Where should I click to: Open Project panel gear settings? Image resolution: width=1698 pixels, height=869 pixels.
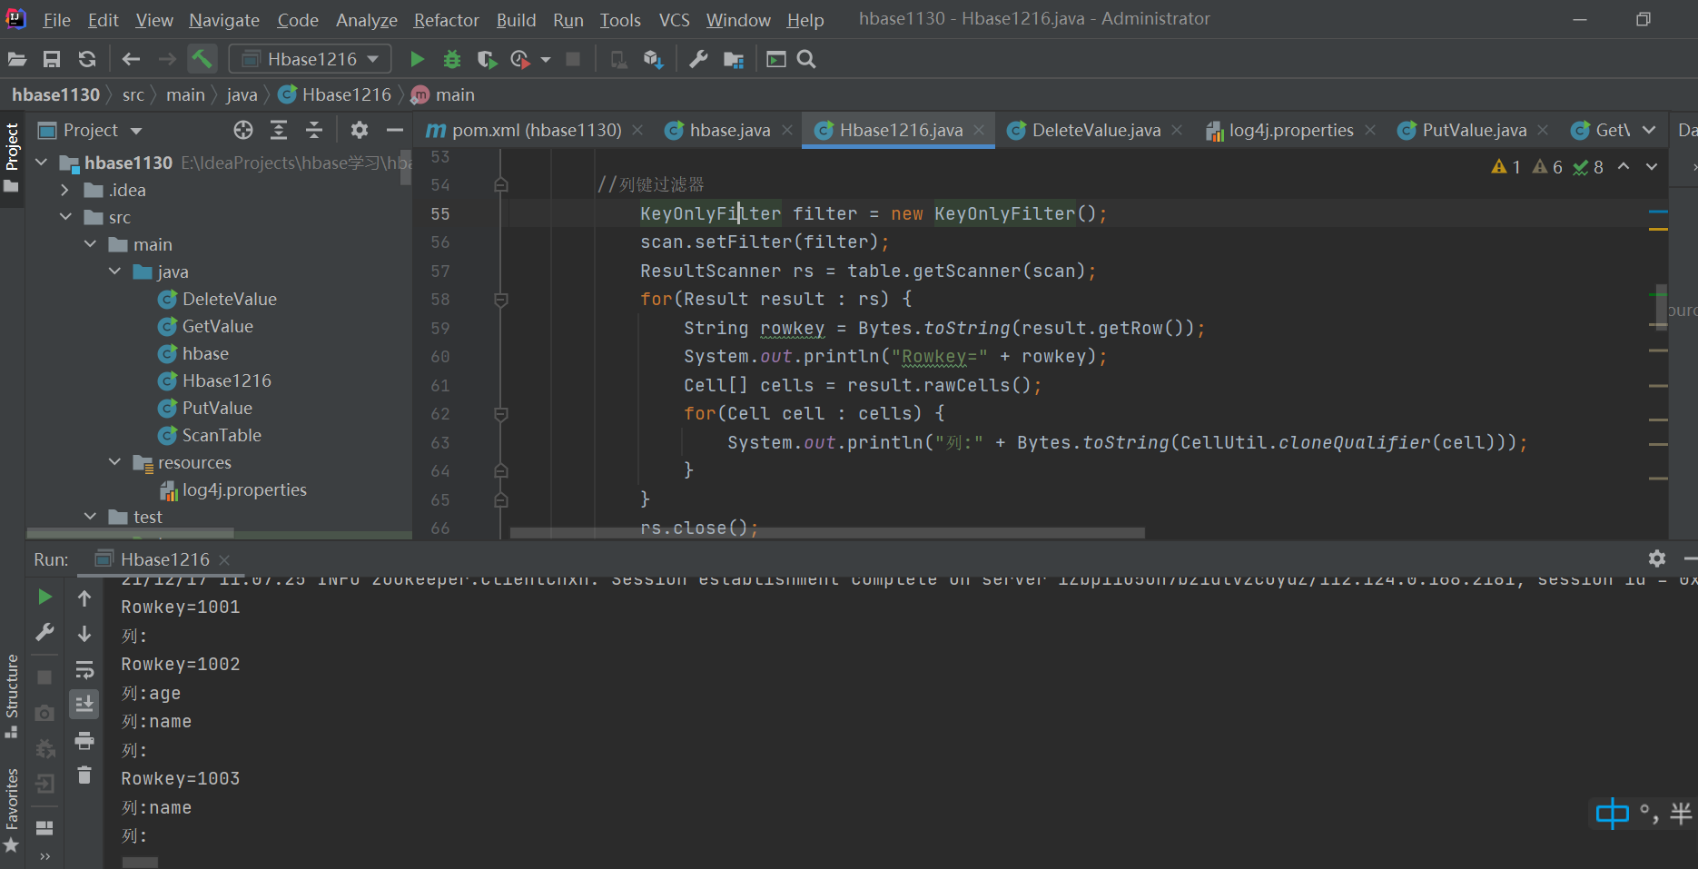pos(360,130)
